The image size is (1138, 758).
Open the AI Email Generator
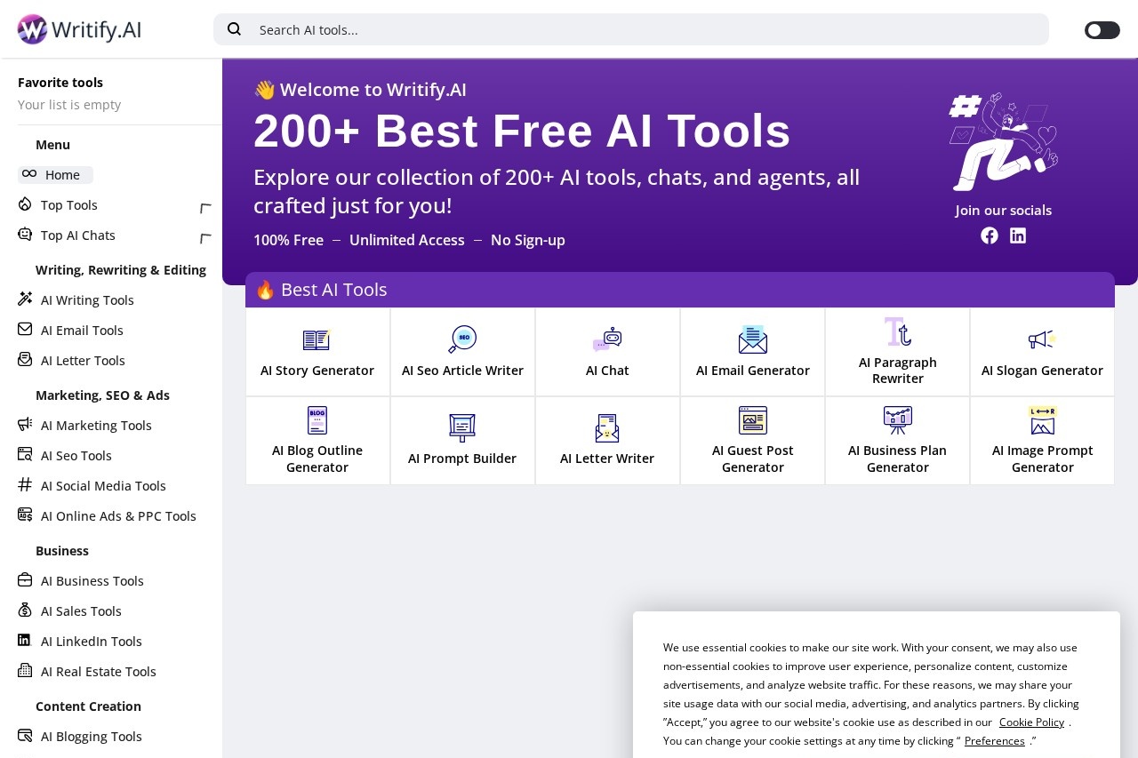tap(753, 352)
